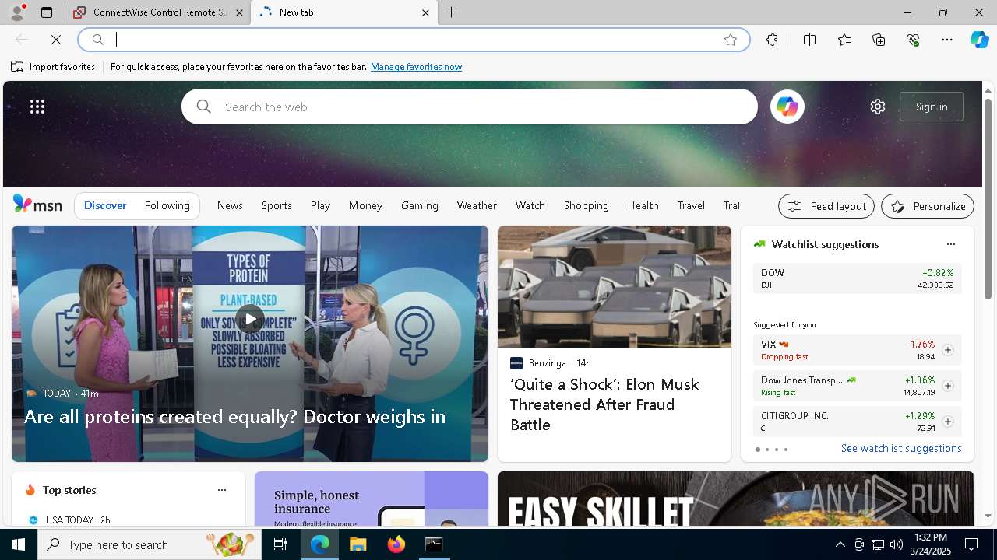The width and height of the screenshot is (997, 560).
Task: Launch Firefox from the taskbar
Action: [x=396, y=544]
